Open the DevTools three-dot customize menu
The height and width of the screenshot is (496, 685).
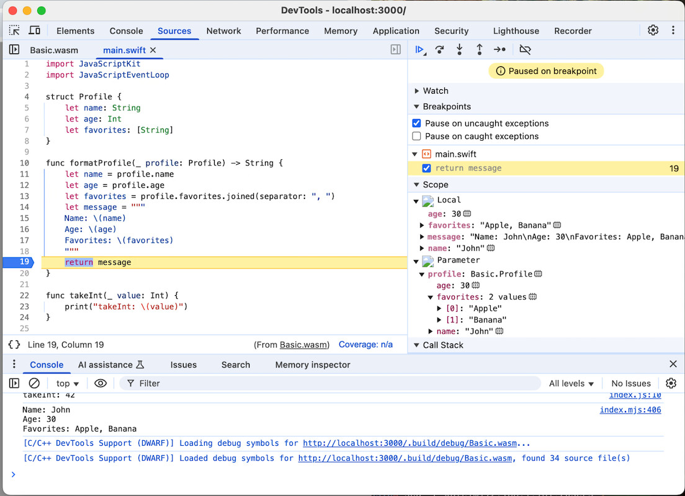[x=673, y=30]
